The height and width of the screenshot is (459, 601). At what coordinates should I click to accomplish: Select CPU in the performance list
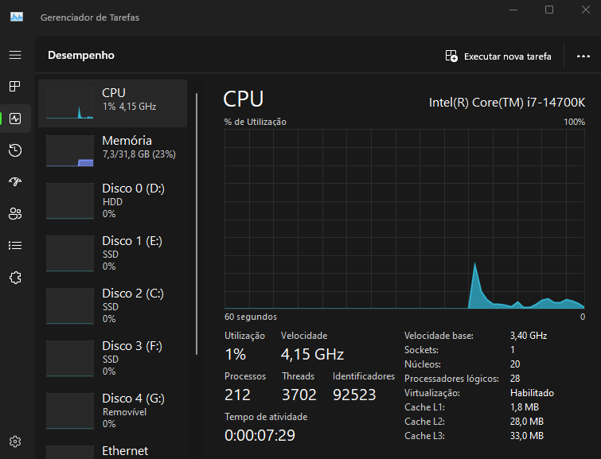(113, 103)
